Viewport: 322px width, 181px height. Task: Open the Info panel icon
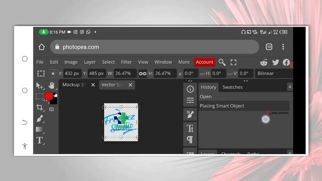(x=190, y=89)
